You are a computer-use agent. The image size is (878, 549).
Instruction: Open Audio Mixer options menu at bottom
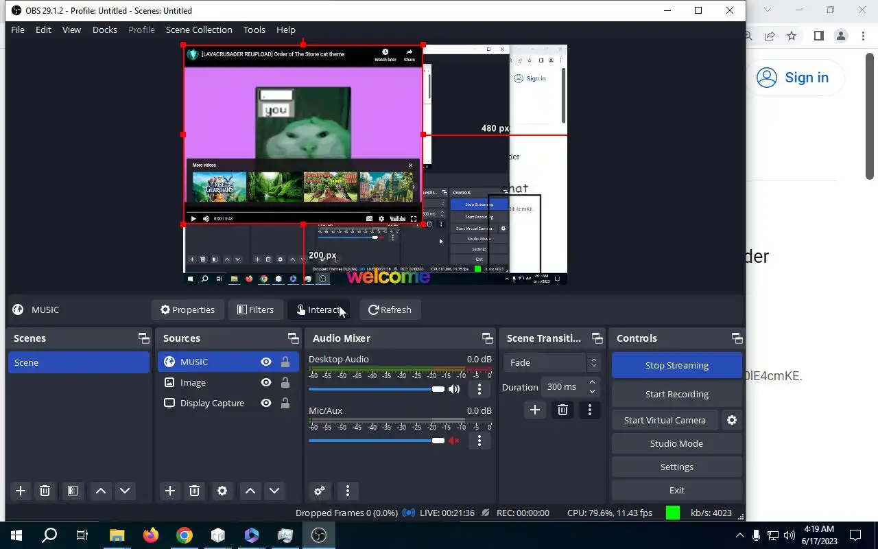click(x=348, y=491)
